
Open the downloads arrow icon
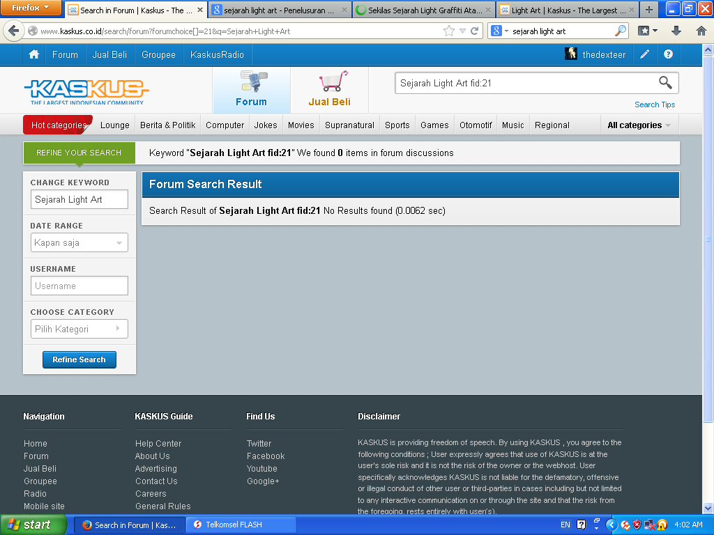pyautogui.click(x=676, y=31)
